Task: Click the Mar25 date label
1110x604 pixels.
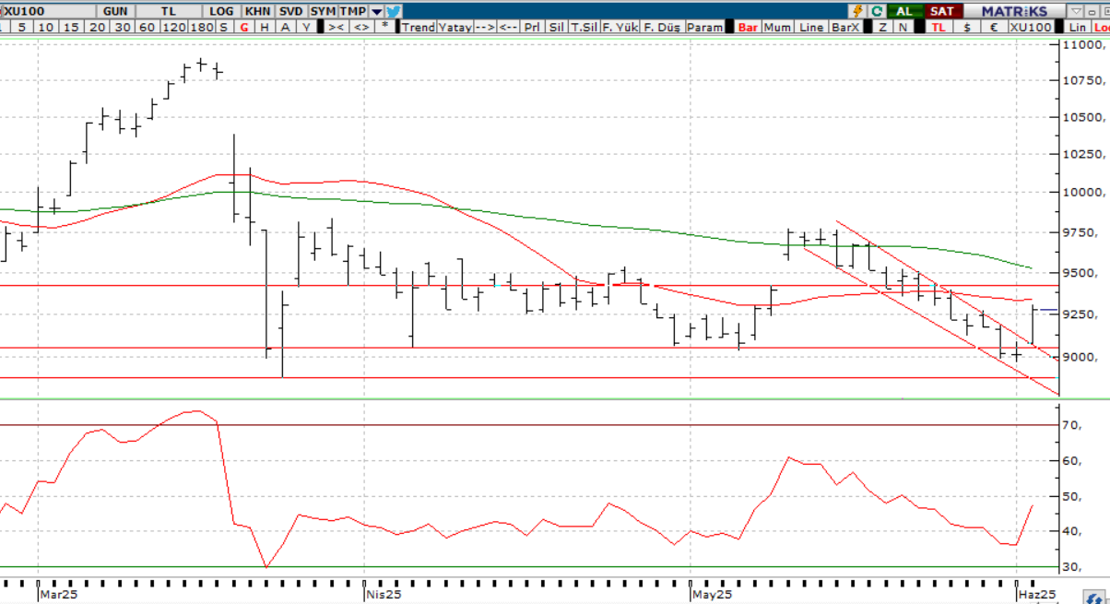Action: 58,595
